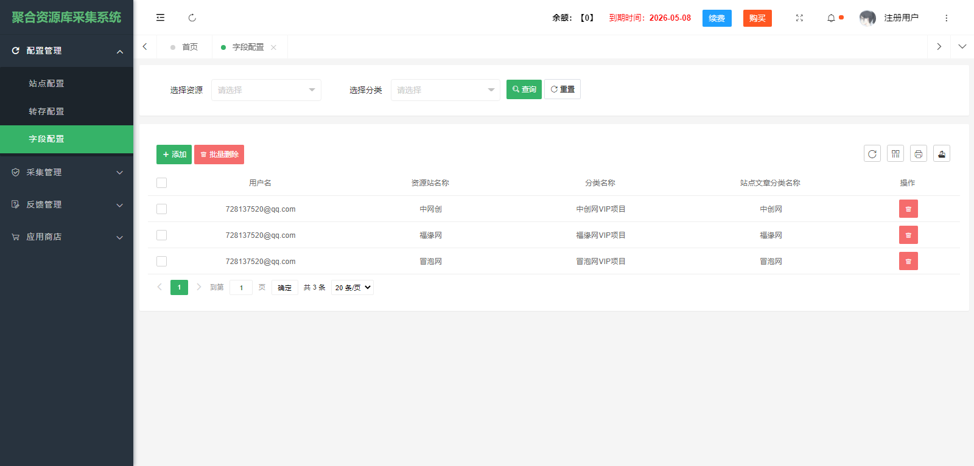974x466 pixels.
Task: Check the 冒泡网 row checkbox
Action: coord(161,261)
